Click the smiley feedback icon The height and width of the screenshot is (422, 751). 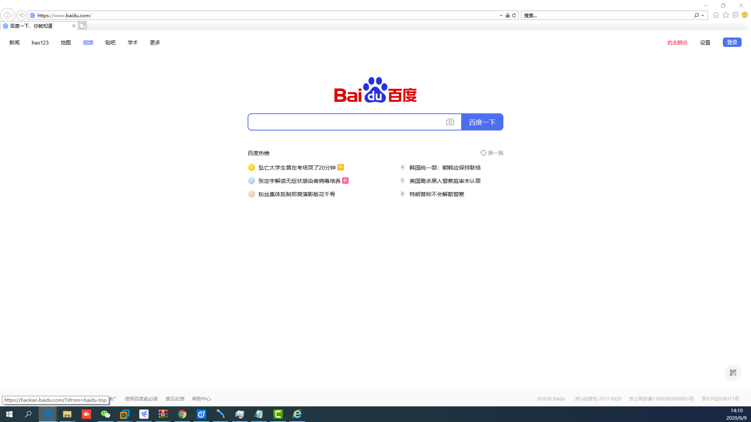[745, 15]
